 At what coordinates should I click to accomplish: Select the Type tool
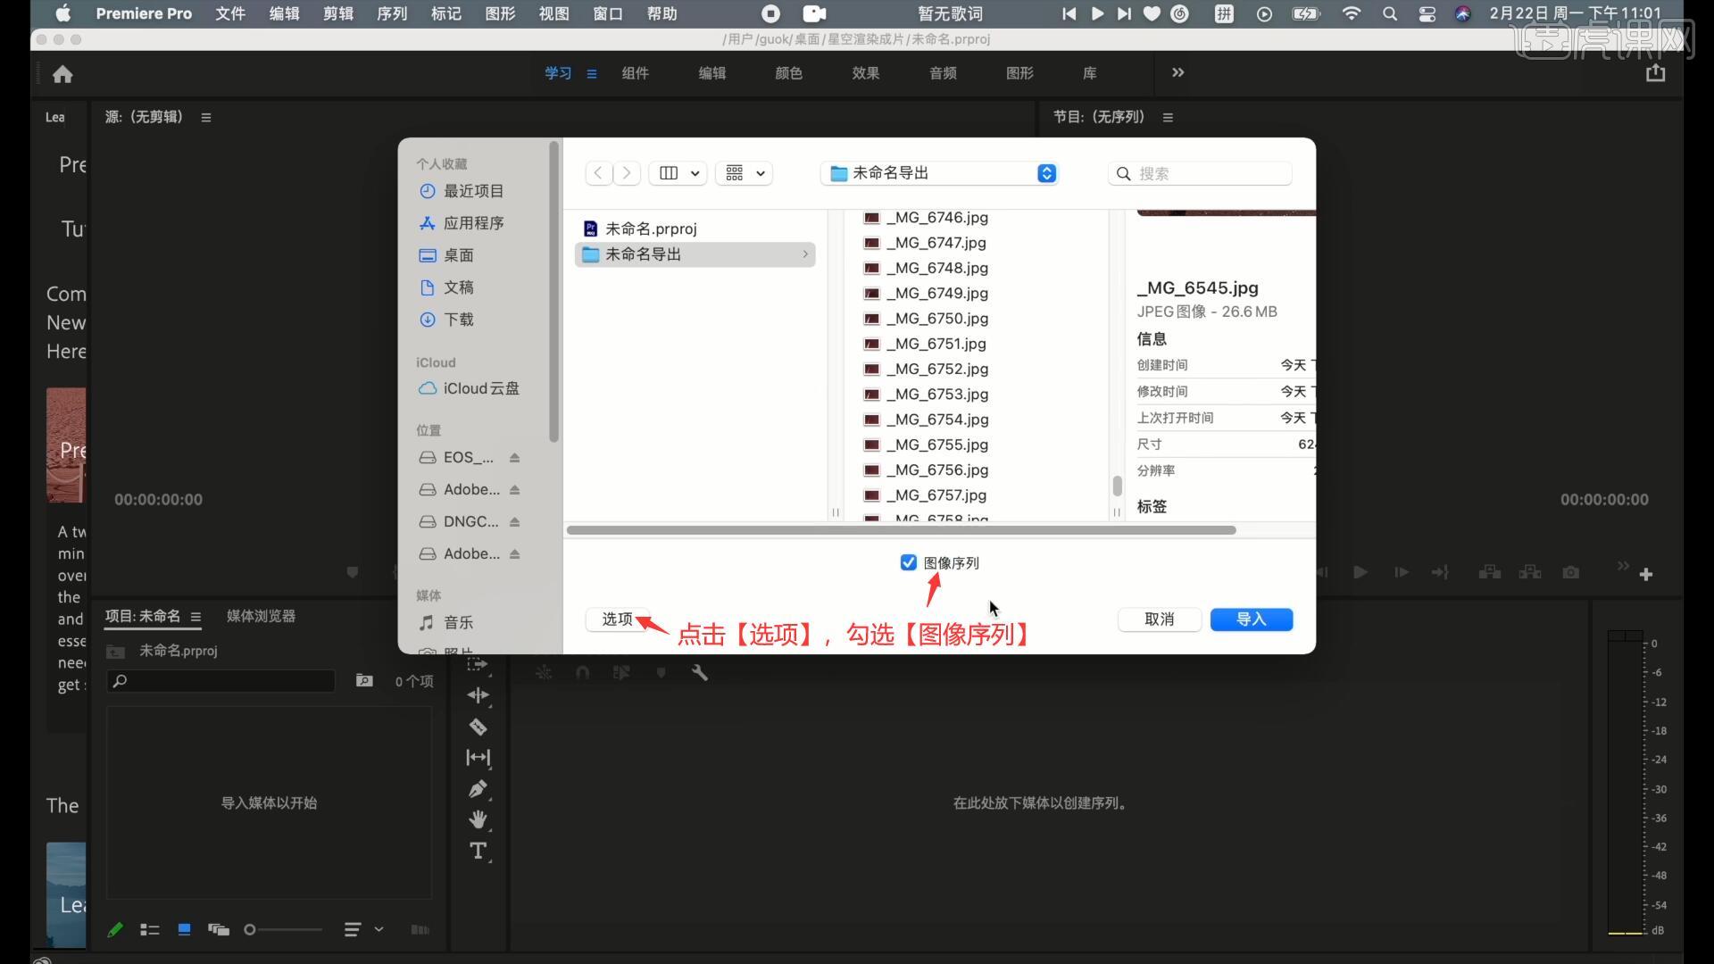click(478, 851)
